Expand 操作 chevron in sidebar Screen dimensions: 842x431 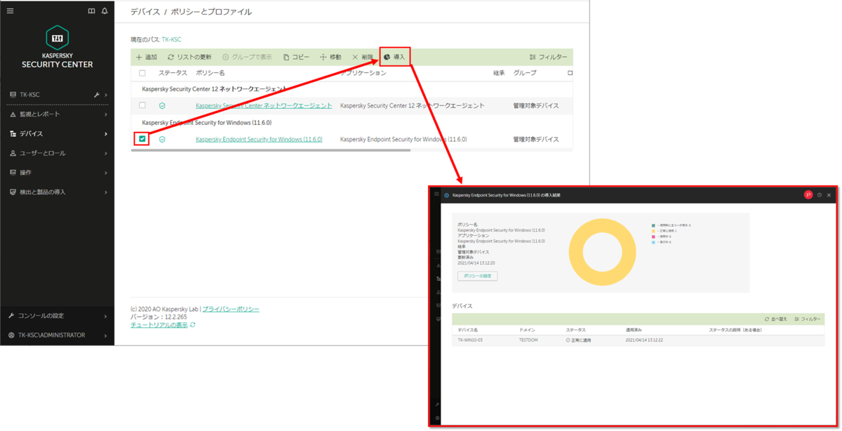pyautogui.click(x=106, y=172)
